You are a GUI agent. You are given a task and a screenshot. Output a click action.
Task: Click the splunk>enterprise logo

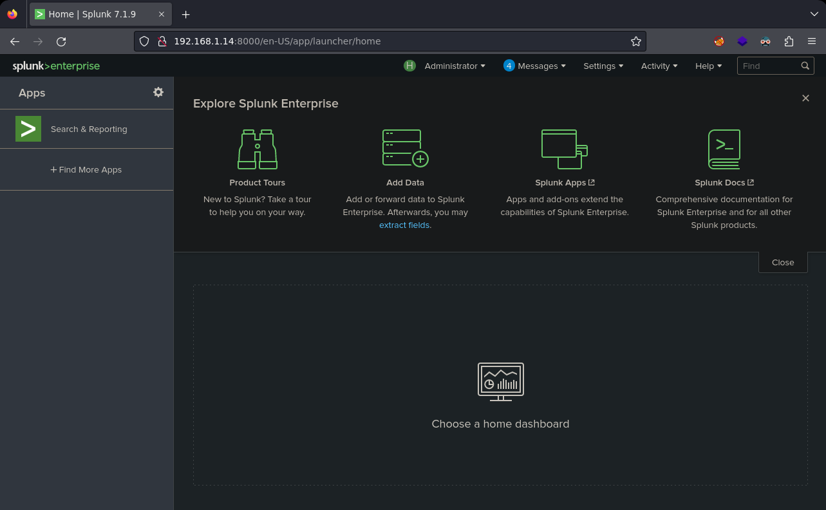coord(56,66)
